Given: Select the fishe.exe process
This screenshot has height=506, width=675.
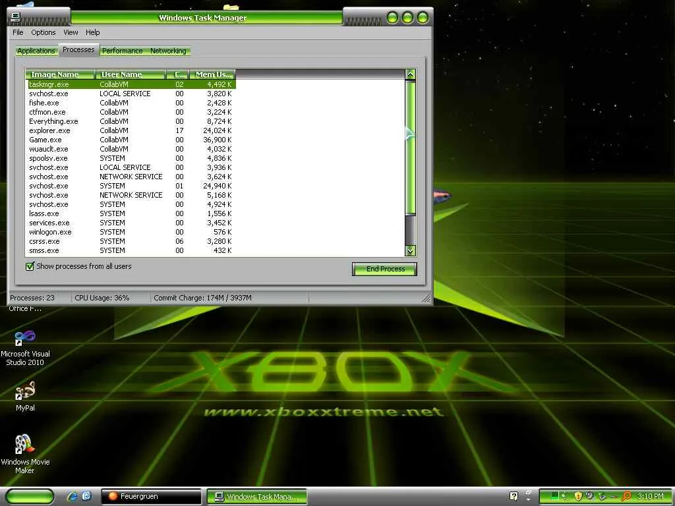Looking at the screenshot, I should [x=131, y=103].
